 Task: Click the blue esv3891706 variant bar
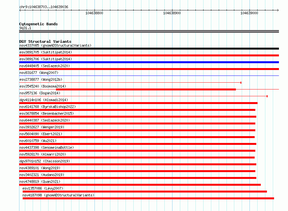click(x=149, y=62)
